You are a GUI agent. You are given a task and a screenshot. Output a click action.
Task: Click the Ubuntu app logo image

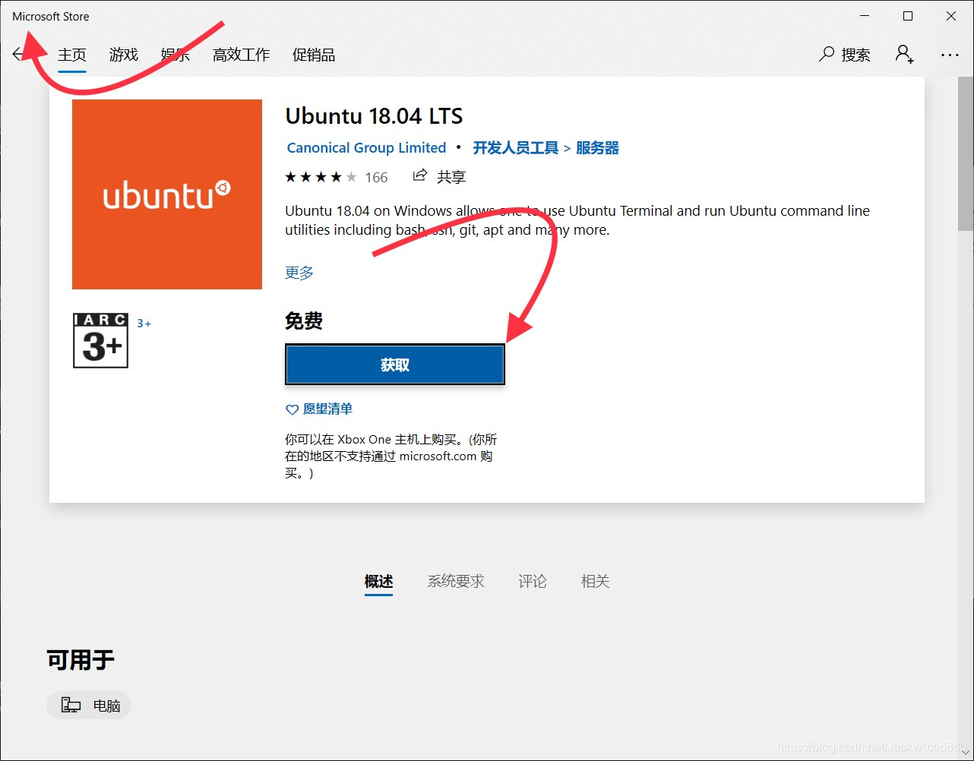(167, 194)
